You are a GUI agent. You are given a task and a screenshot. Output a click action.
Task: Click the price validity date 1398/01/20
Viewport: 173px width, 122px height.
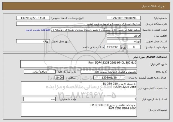pyautogui.click(x=109, y=78)
